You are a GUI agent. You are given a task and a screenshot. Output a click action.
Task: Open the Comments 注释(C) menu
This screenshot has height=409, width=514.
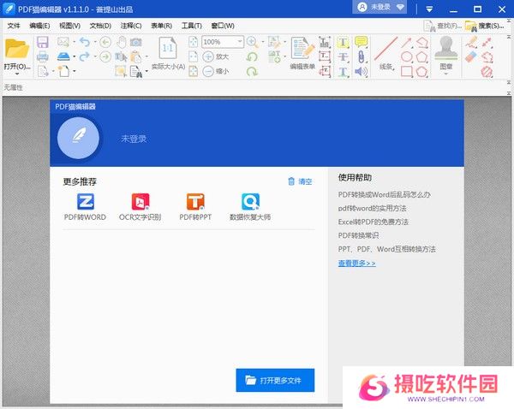(131, 26)
